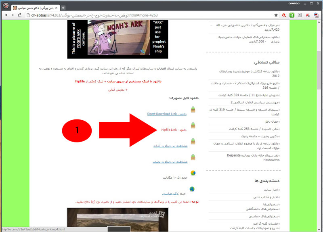Click the globe icon next to the source line

[193, 189]
